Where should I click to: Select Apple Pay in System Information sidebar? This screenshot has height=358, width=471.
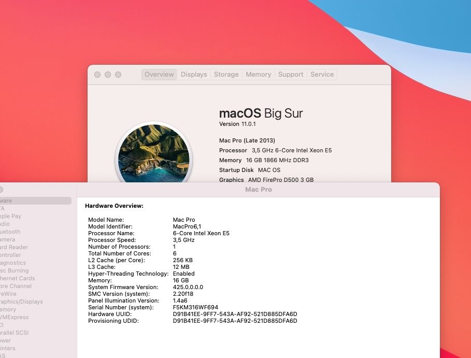tap(10, 216)
